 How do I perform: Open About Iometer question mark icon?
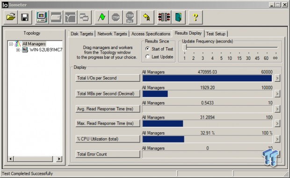[x=196, y=17]
